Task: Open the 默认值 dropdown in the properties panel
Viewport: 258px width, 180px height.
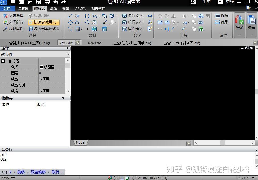Action: pos(67,54)
